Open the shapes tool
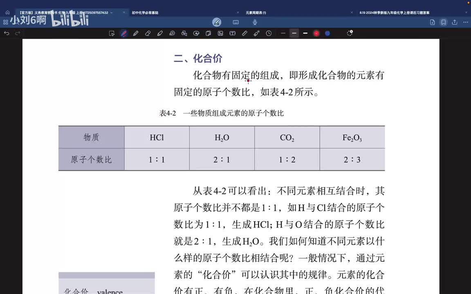 click(184, 33)
